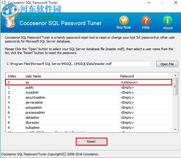This screenshot has width=181, height=158.
Task: Click the Index column header
Action: click(15, 76)
